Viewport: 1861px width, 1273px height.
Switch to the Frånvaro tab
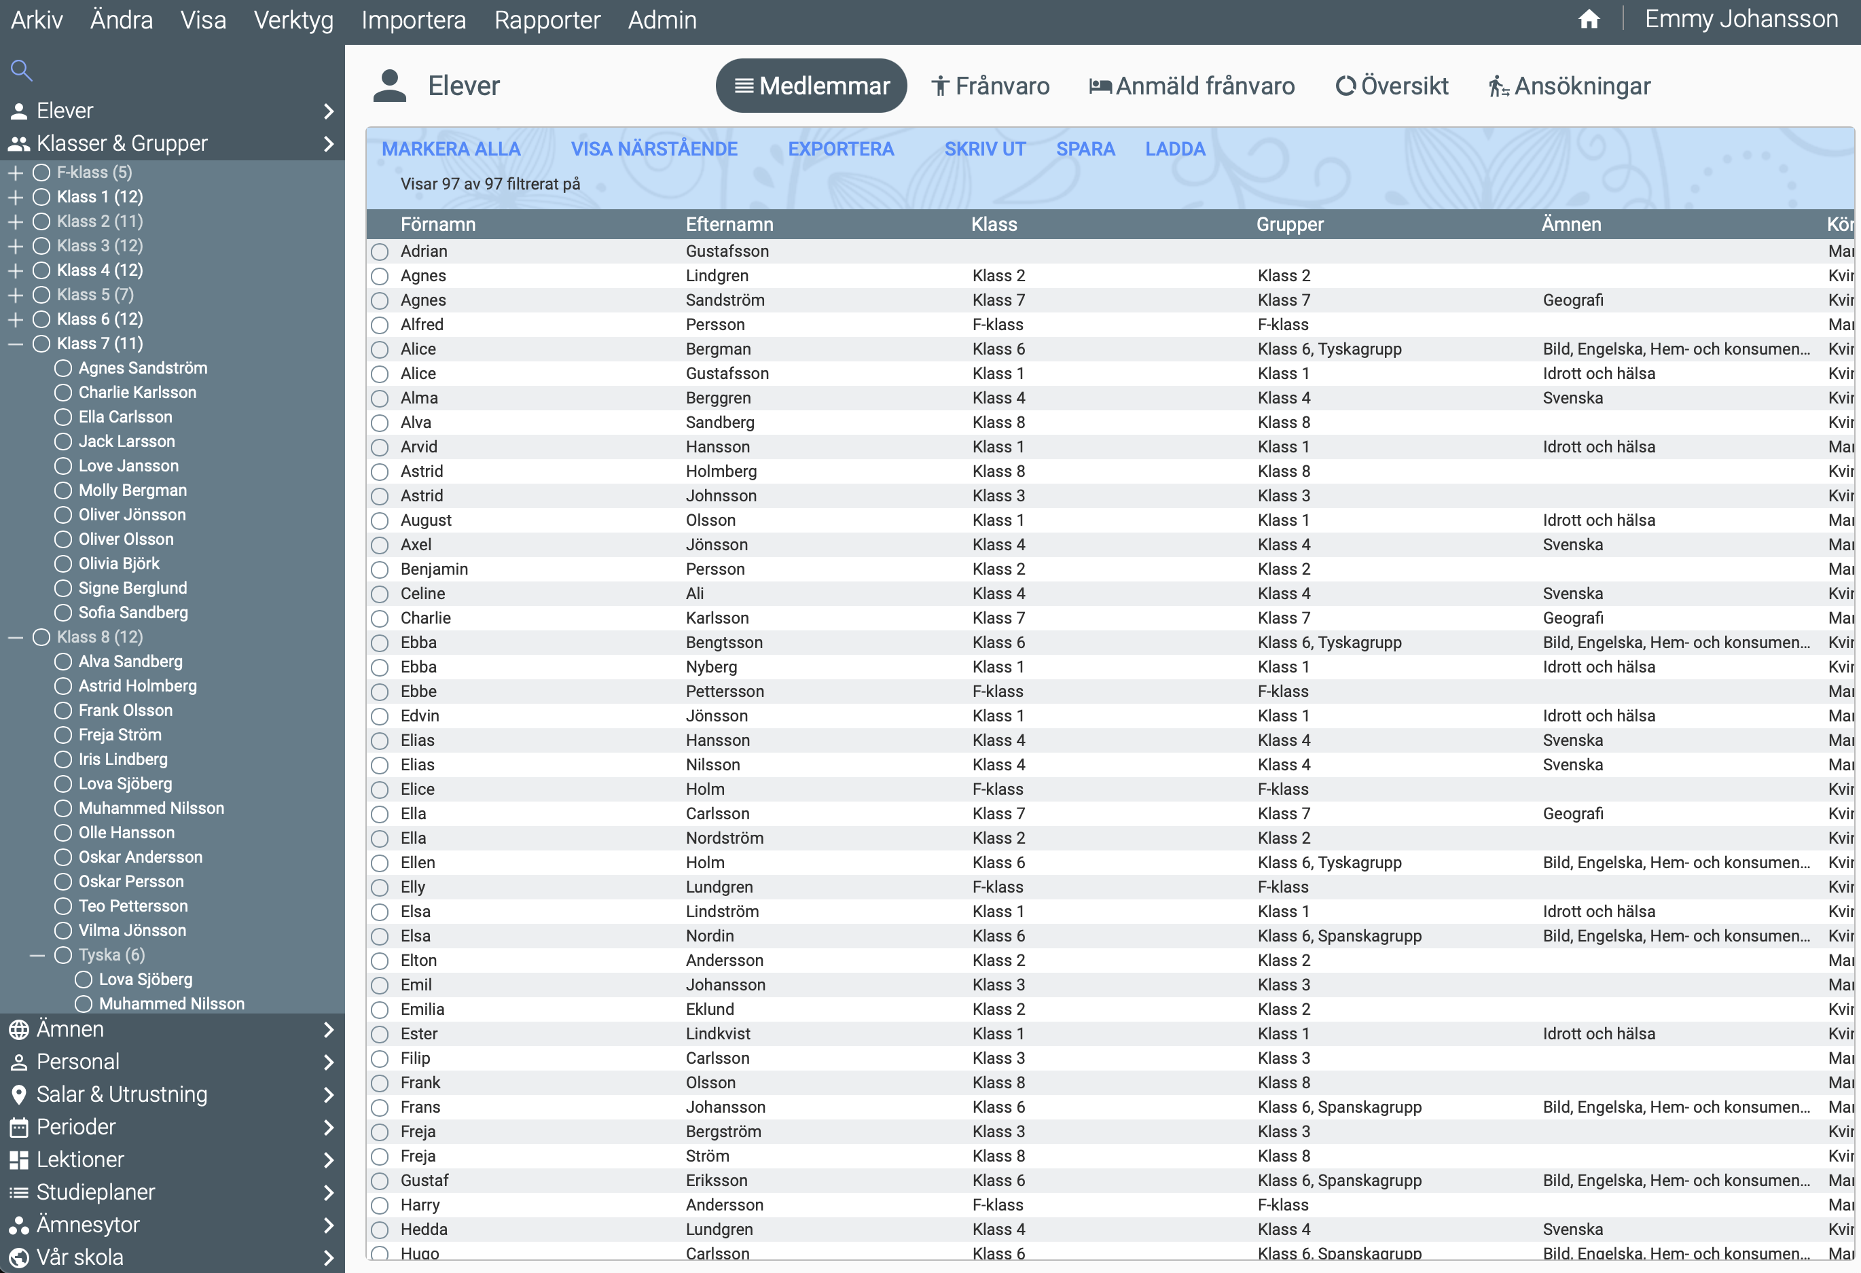(990, 86)
